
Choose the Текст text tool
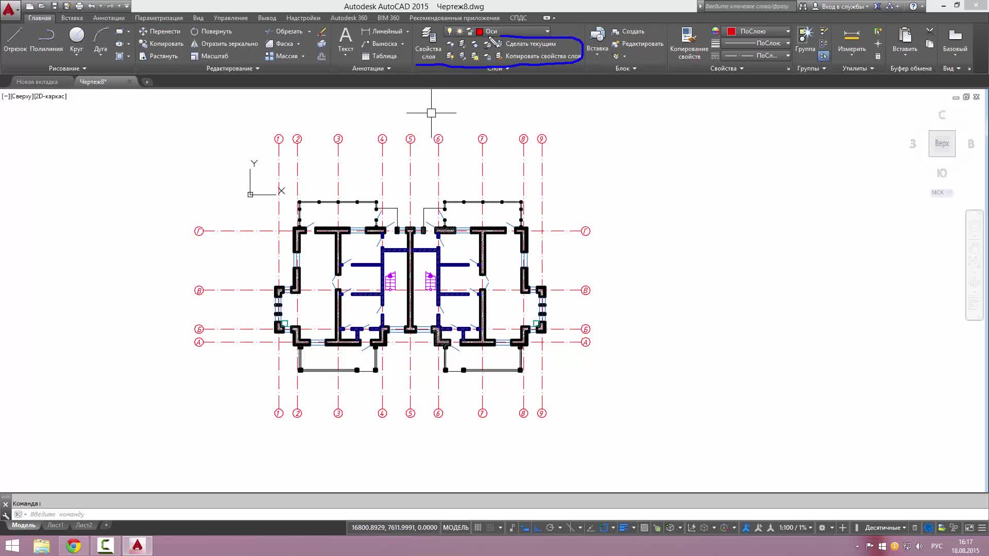point(346,40)
